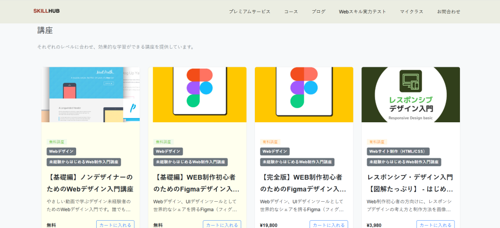The width and height of the screenshot is (500, 228).
Task: Add the free 基礎編 Figma course to cart
Action: point(222,225)
